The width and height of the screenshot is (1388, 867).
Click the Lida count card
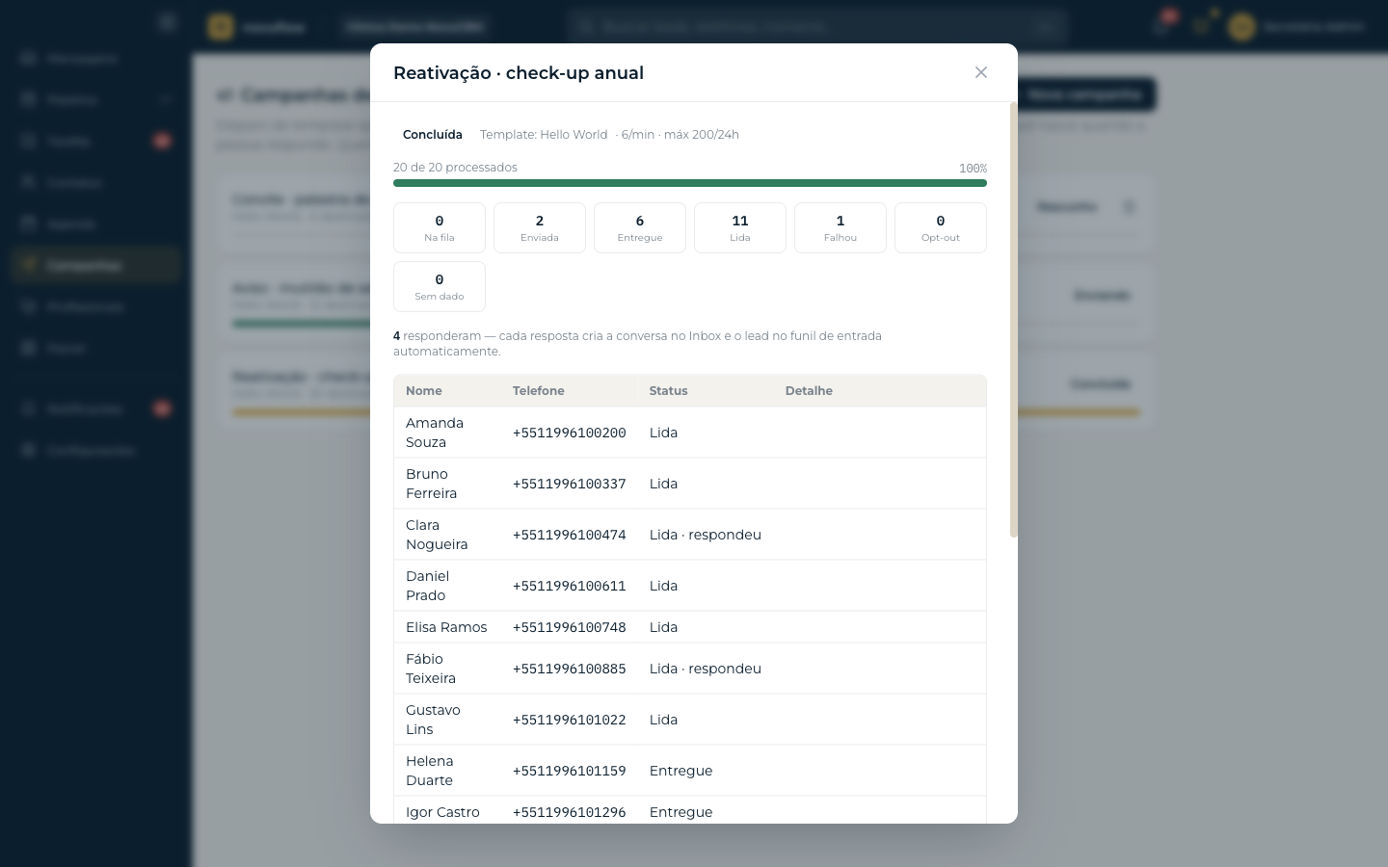coord(740,228)
